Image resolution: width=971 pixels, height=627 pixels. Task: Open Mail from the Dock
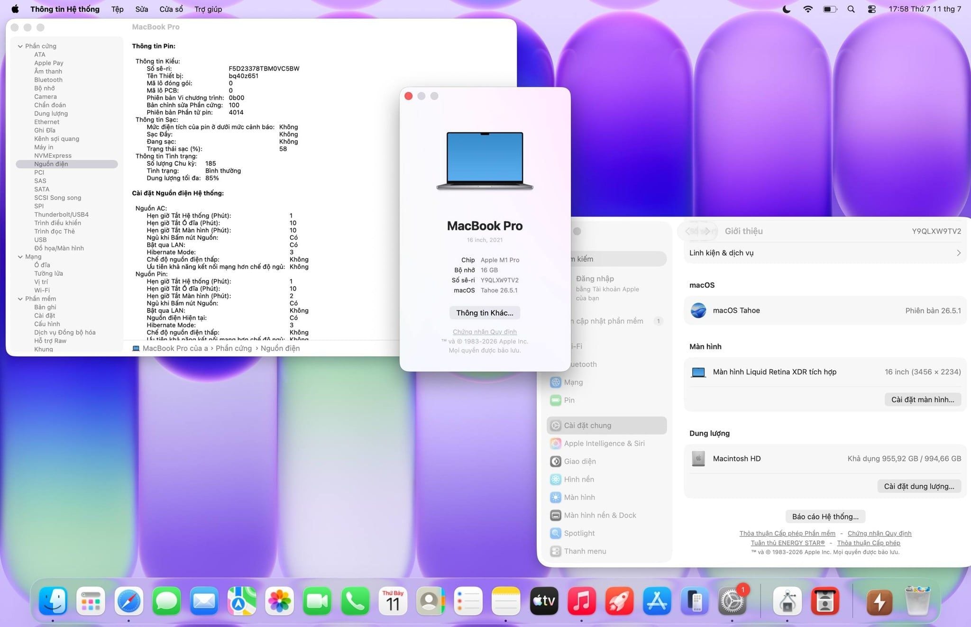pos(204,600)
